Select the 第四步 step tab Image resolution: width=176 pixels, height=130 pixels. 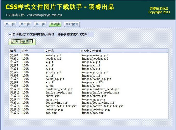55,24
